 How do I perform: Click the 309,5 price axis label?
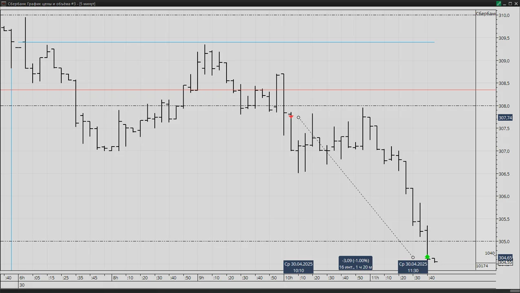504,38
